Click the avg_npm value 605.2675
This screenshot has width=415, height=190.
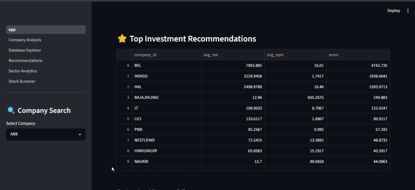coord(295,97)
